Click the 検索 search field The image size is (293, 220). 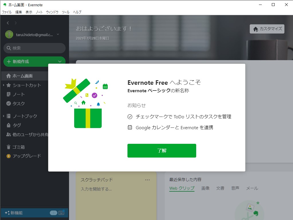click(x=34, y=48)
